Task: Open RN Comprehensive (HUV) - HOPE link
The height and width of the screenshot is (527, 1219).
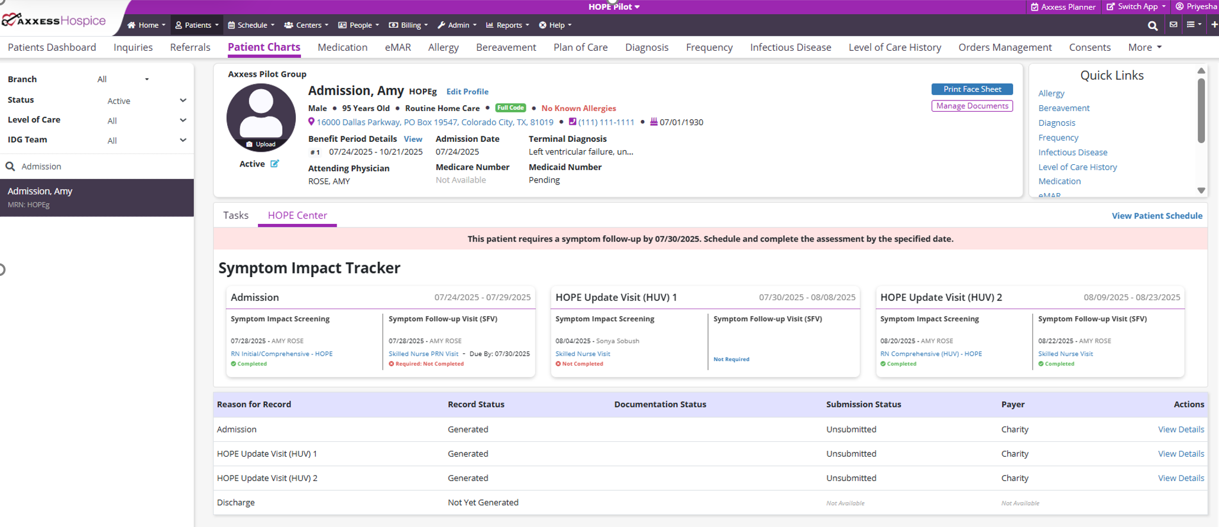Action: tap(931, 354)
